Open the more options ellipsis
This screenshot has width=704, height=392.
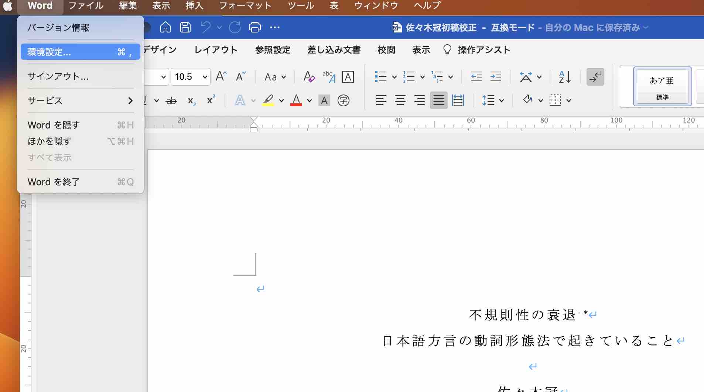[275, 27]
